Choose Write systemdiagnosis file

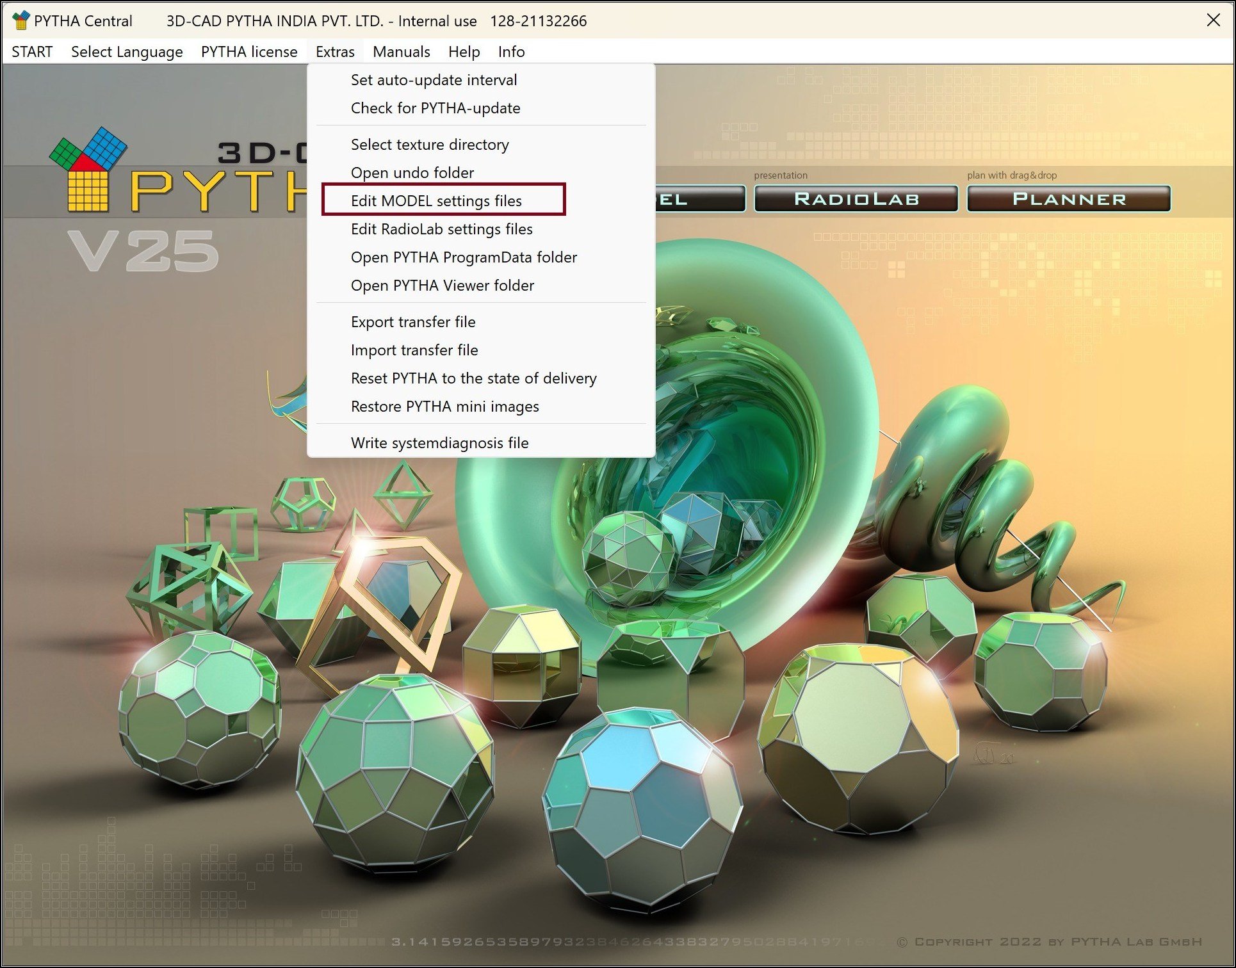(x=481, y=443)
